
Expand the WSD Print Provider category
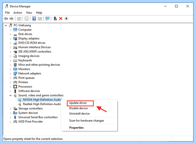pyautogui.click(x=10, y=122)
